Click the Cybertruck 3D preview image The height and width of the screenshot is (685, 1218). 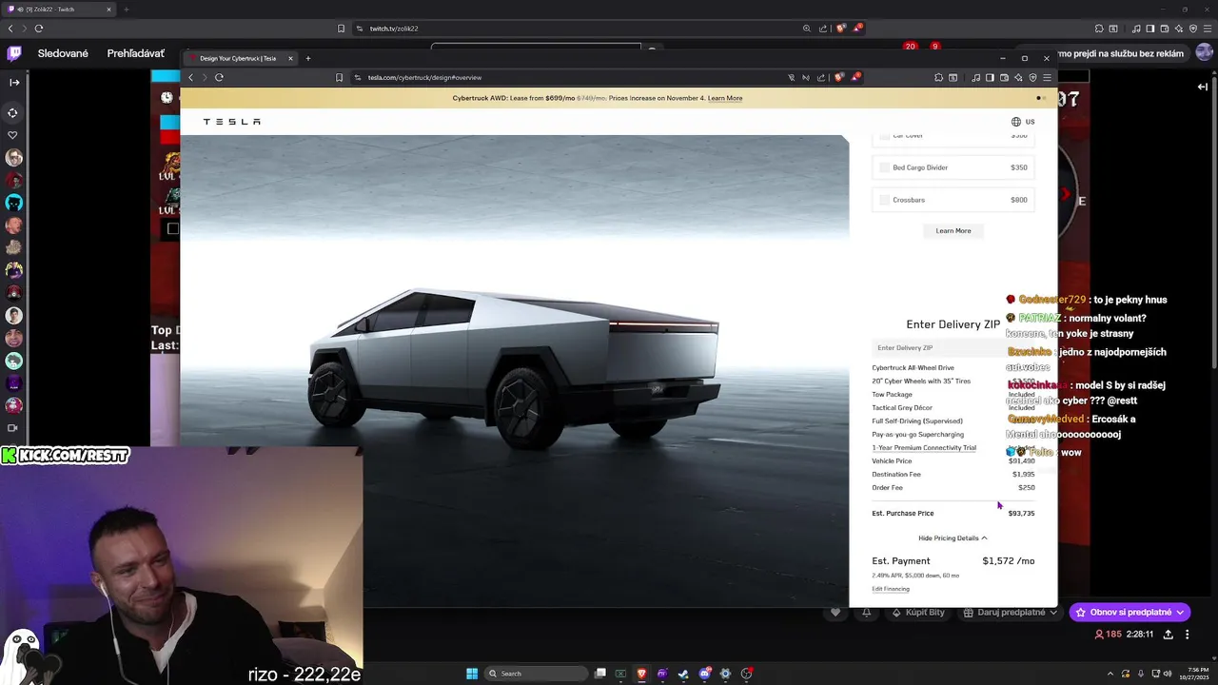[514, 371]
